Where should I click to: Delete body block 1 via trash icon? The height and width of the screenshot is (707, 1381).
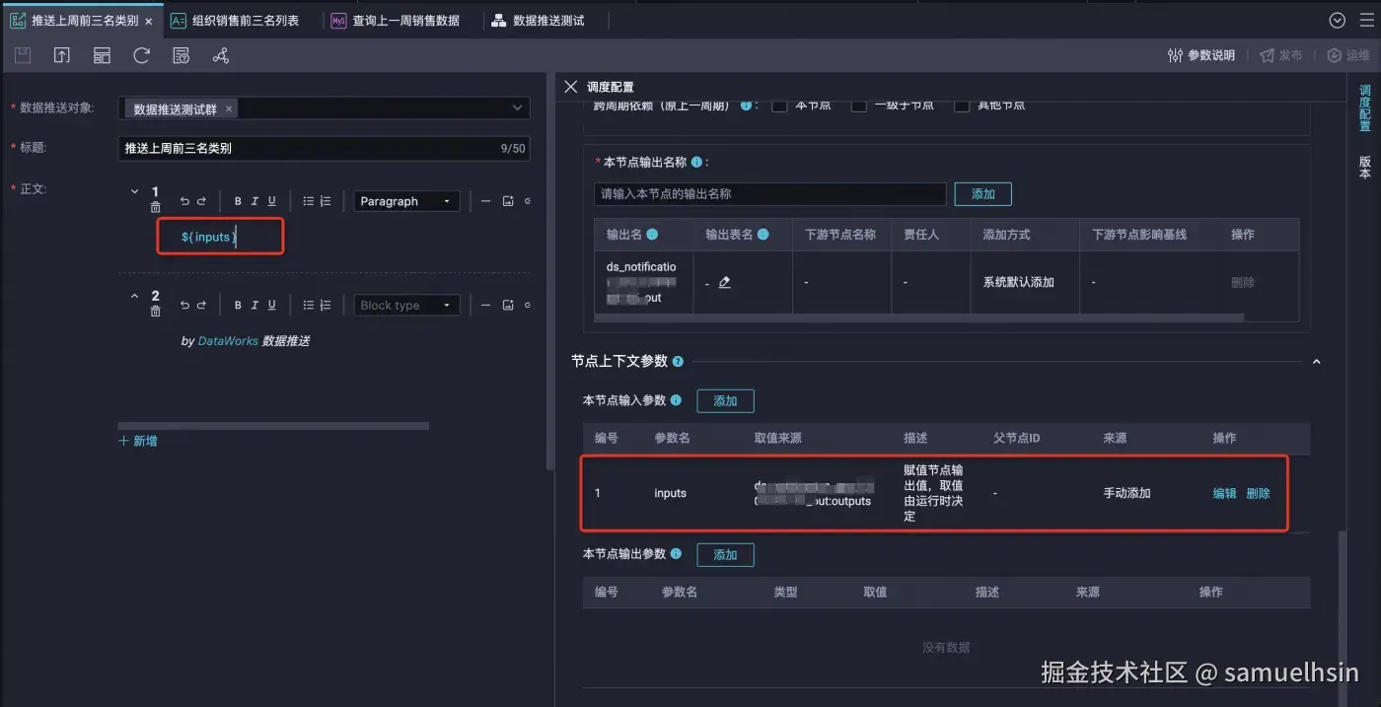(x=155, y=207)
